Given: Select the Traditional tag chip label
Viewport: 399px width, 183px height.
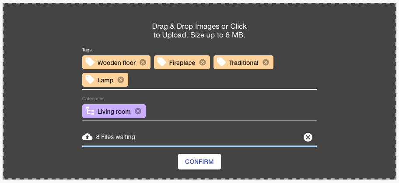Looking at the screenshot, I should (244, 63).
